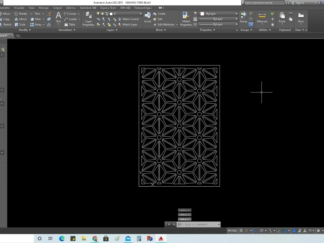Pick the Scale tool
324x243 pixels.
coord(20,24)
